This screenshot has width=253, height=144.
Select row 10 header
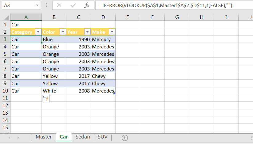pos(5,91)
